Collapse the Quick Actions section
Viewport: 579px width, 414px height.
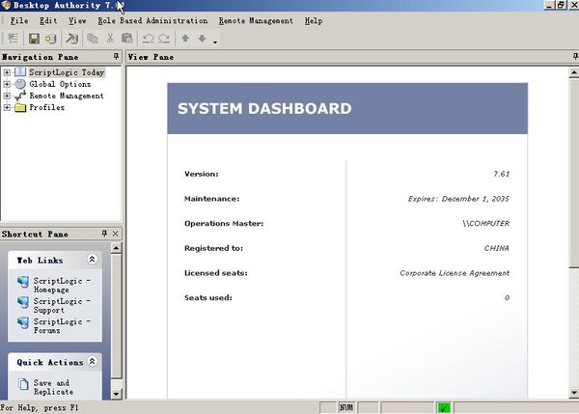[x=92, y=361]
